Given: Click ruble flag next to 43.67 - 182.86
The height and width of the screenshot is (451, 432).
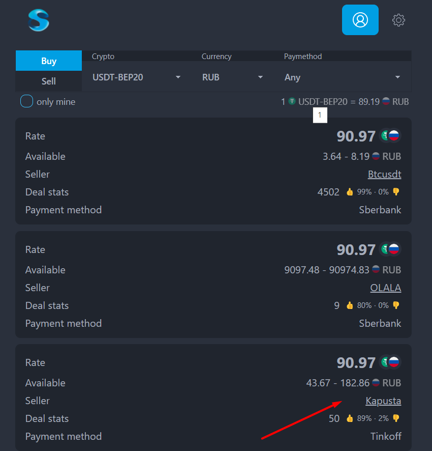Looking at the screenshot, I should point(376,383).
